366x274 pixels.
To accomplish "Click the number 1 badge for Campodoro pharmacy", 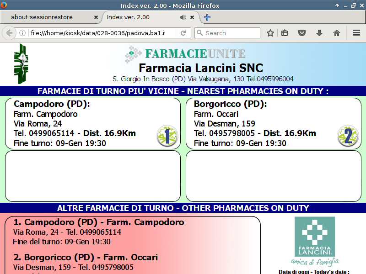I will point(167,136).
